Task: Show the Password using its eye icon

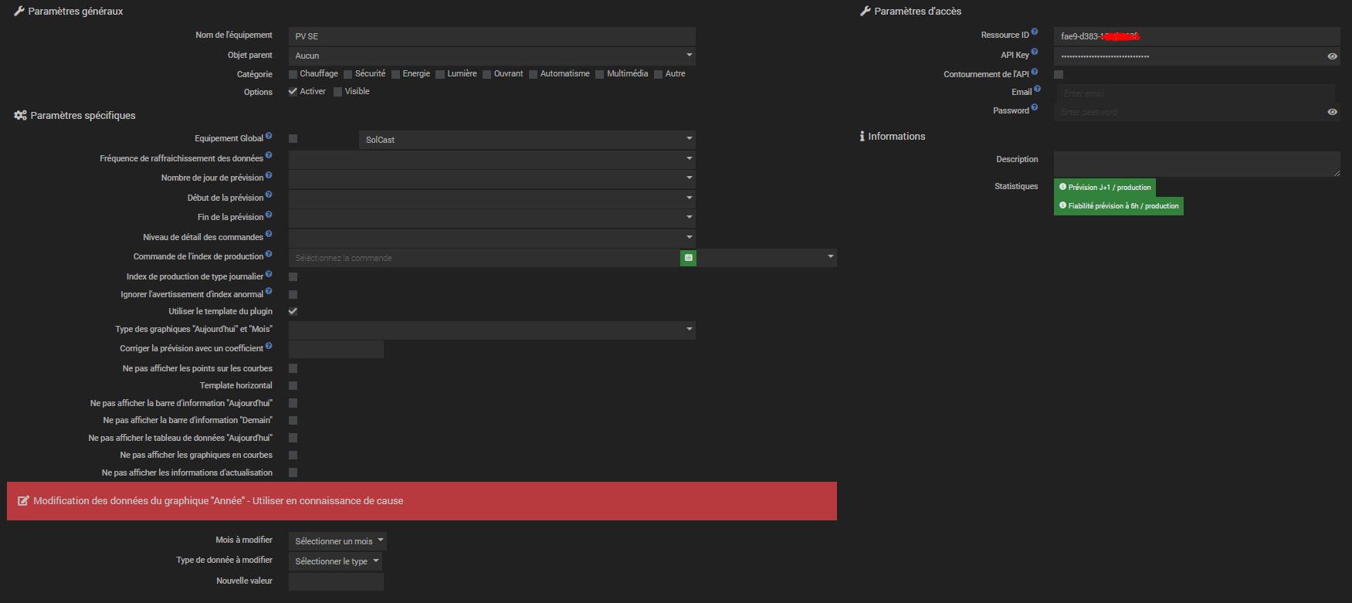Action: (x=1332, y=112)
